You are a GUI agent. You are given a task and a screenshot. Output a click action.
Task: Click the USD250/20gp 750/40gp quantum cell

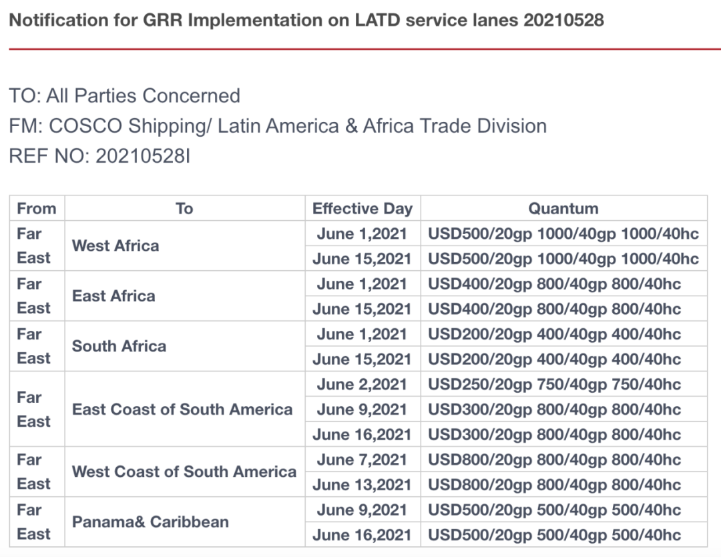[x=554, y=384]
